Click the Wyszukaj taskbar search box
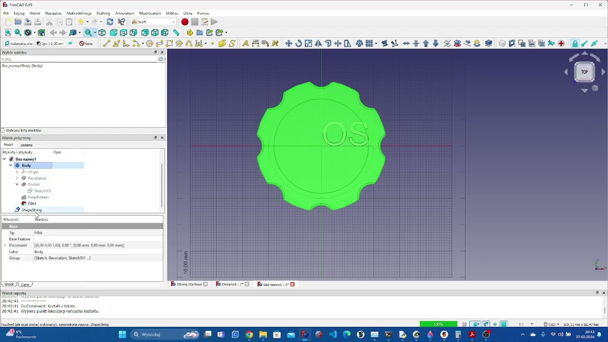 click(165, 334)
